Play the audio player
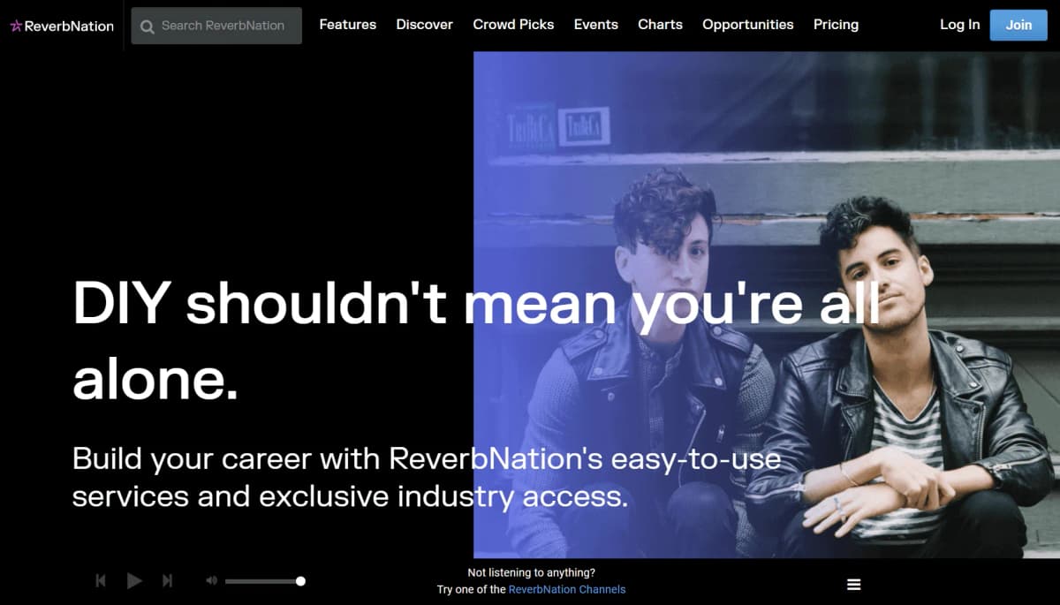1060x605 pixels. pos(134,580)
